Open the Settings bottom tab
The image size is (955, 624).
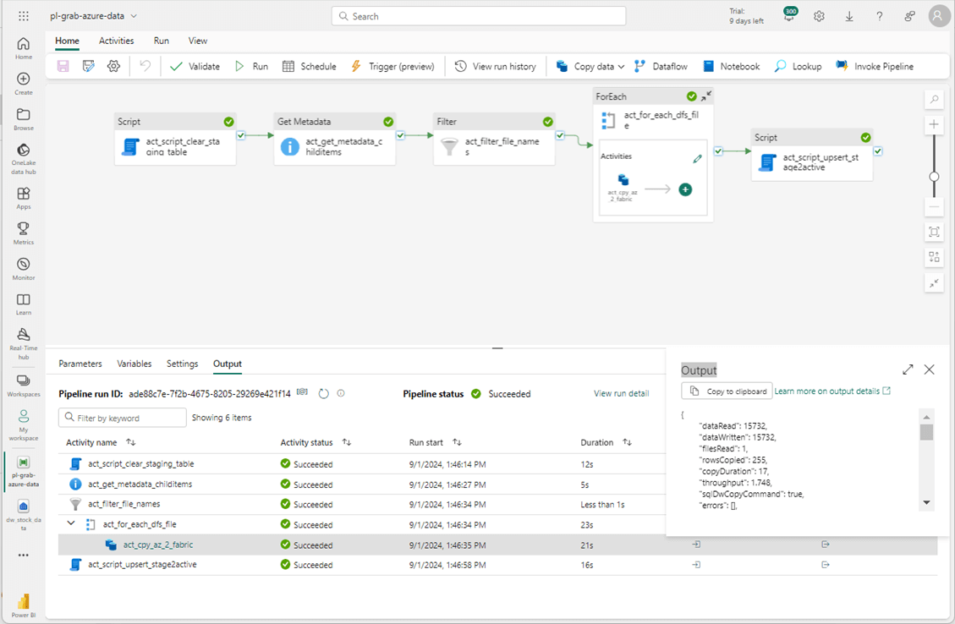(x=182, y=364)
